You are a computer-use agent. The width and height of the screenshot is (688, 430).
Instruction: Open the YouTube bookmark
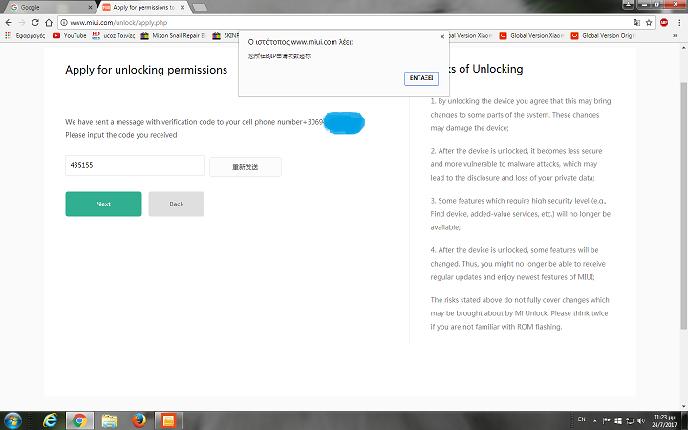70,36
